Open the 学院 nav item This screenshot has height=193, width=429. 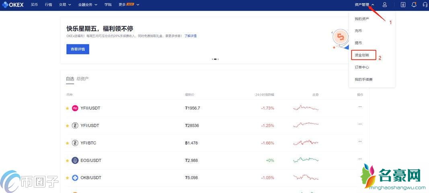click(x=108, y=5)
